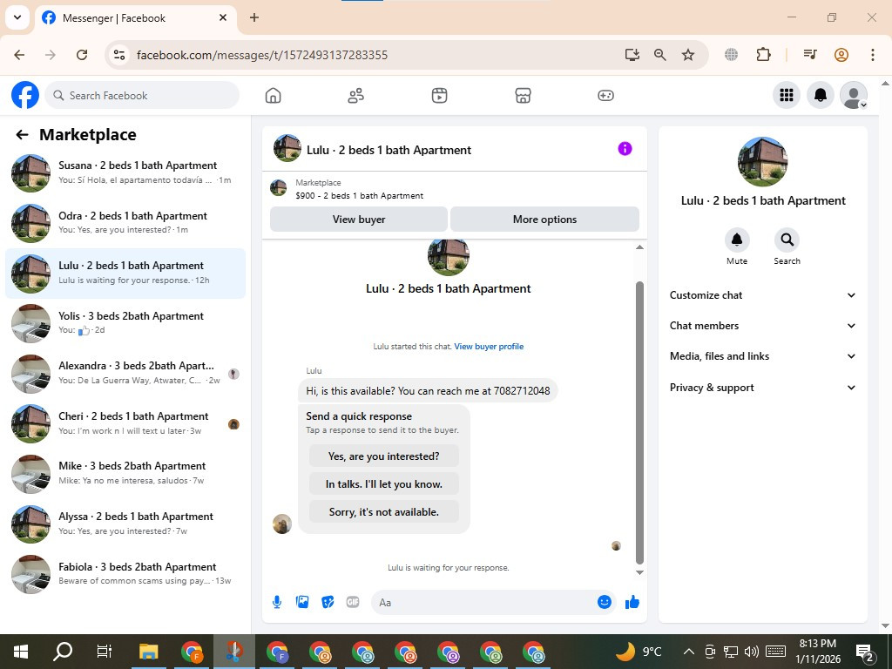
Task: Open the taskbar volume control
Action: [x=752, y=652]
